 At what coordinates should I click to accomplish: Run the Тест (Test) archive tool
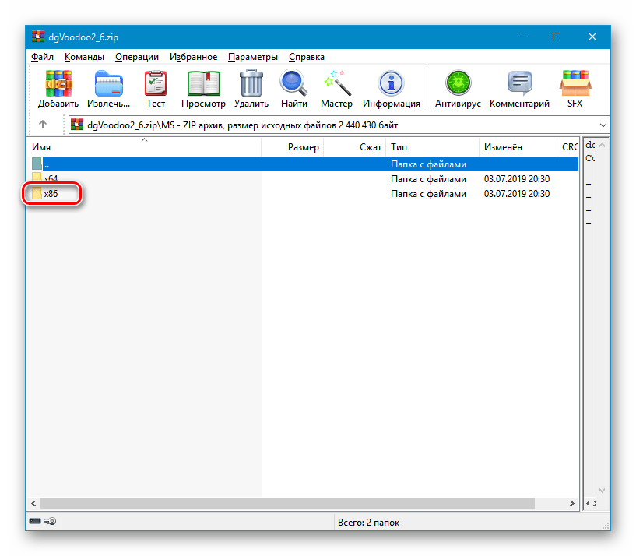156,89
